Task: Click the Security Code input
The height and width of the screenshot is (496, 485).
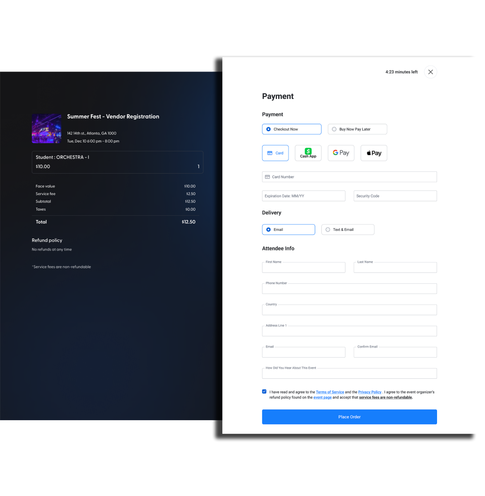Action: pyautogui.click(x=395, y=196)
